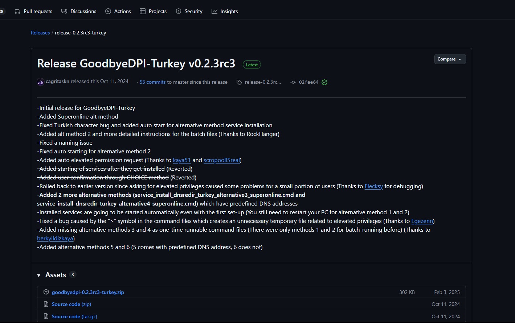Open cagritaskn's profile link
The height and width of the screenshot is (323, 515).
[x=57, y=82]
